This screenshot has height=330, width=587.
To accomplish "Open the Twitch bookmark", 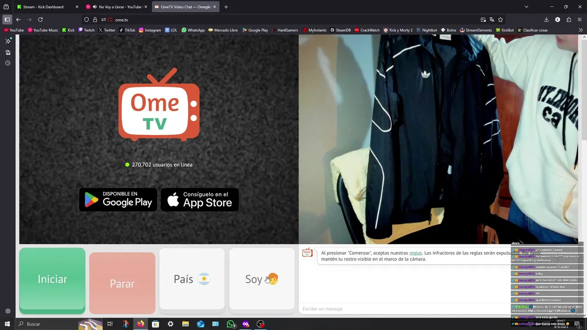I will click(x=86, y=30).
